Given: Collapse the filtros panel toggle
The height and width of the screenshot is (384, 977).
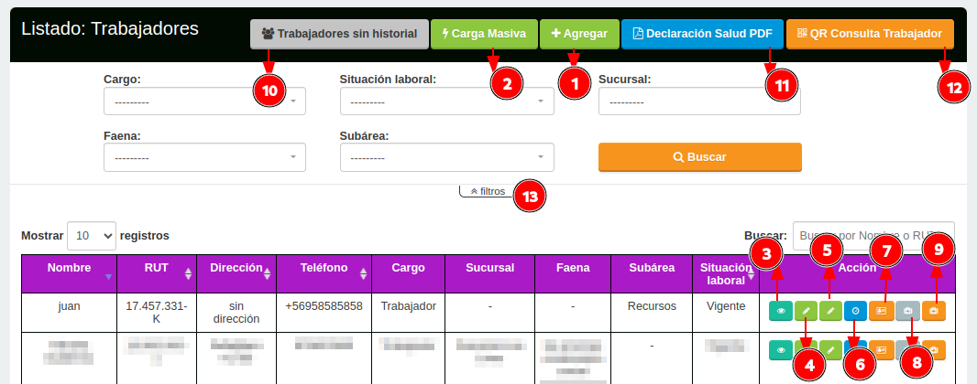Looking at the screenshot, I should pos(488,191).
